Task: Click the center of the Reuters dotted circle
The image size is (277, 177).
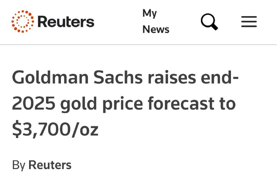Action: pos(23,21)
